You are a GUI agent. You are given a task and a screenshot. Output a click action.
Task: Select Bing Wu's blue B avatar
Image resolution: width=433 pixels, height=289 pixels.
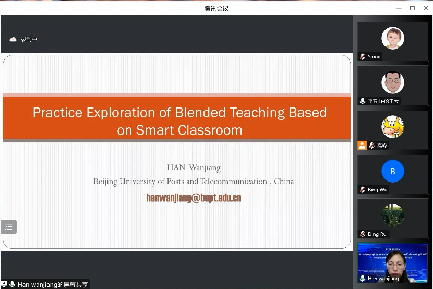pyautogui.click(x=392, y=171)
